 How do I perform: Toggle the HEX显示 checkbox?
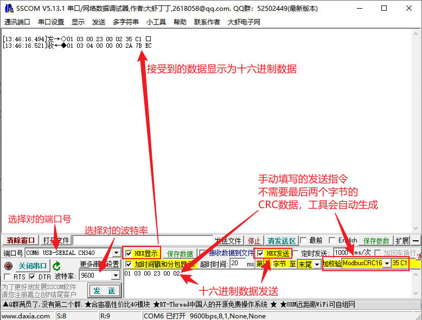(129, 253)
